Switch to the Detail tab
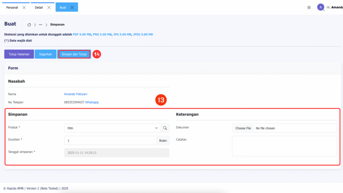The height and width of the screenshot is (193, 343). click(x=39, y=7)
